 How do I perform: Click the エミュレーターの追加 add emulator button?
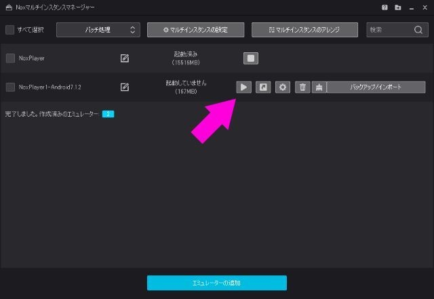217,283
